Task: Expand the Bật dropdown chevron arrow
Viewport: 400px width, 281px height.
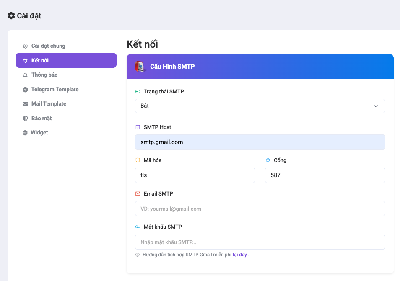Action: coord(376,106)
